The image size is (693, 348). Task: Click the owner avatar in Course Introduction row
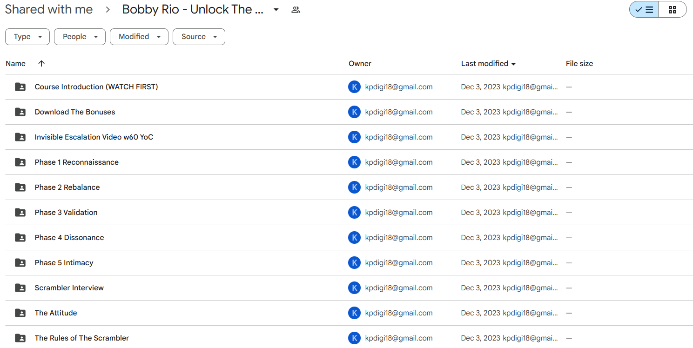[354, 87]
